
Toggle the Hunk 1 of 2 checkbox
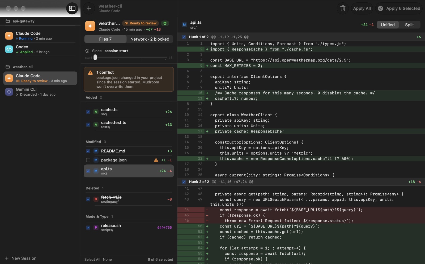pos(184,37)
